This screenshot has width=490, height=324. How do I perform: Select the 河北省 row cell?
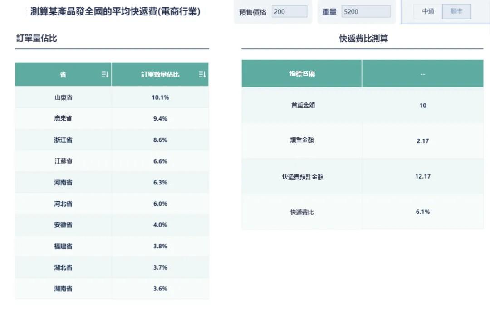coord(63,203)
